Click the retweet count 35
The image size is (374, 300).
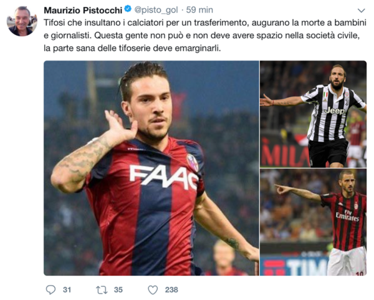(x=118, y=290)
